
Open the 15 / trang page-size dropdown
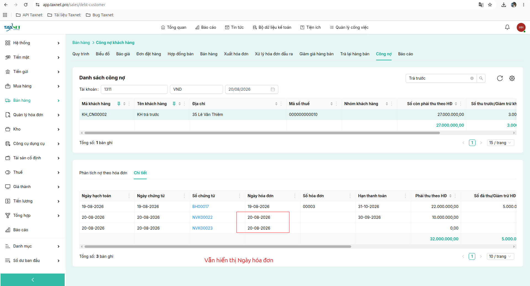tap(500, 143)
